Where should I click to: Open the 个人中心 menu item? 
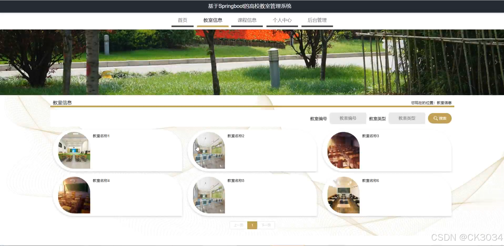pos(282,20)
